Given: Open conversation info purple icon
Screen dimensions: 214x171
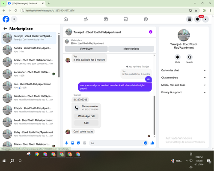Looking at the screenshot, I should [151, 32].
